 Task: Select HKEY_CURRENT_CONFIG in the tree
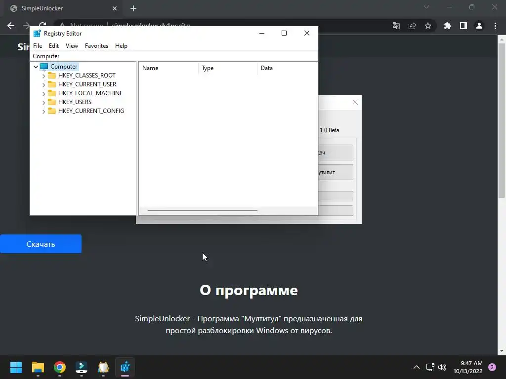pyautogui.click(x=91, y=111)
